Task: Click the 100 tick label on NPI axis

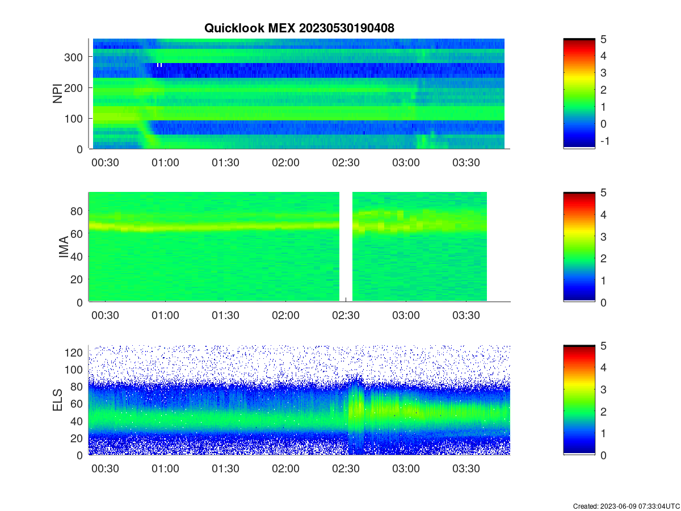Action: (x=74, y=118)
